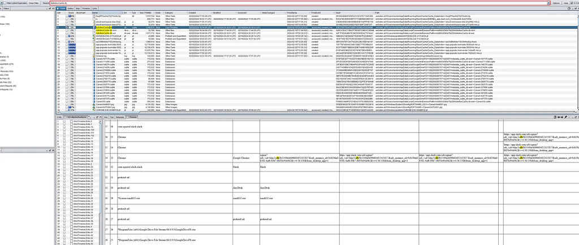Image resolution: width=579 pixels, height=245 pixels.
Task: Select WinXTimeline Entry 100 row
Action: 79,130
